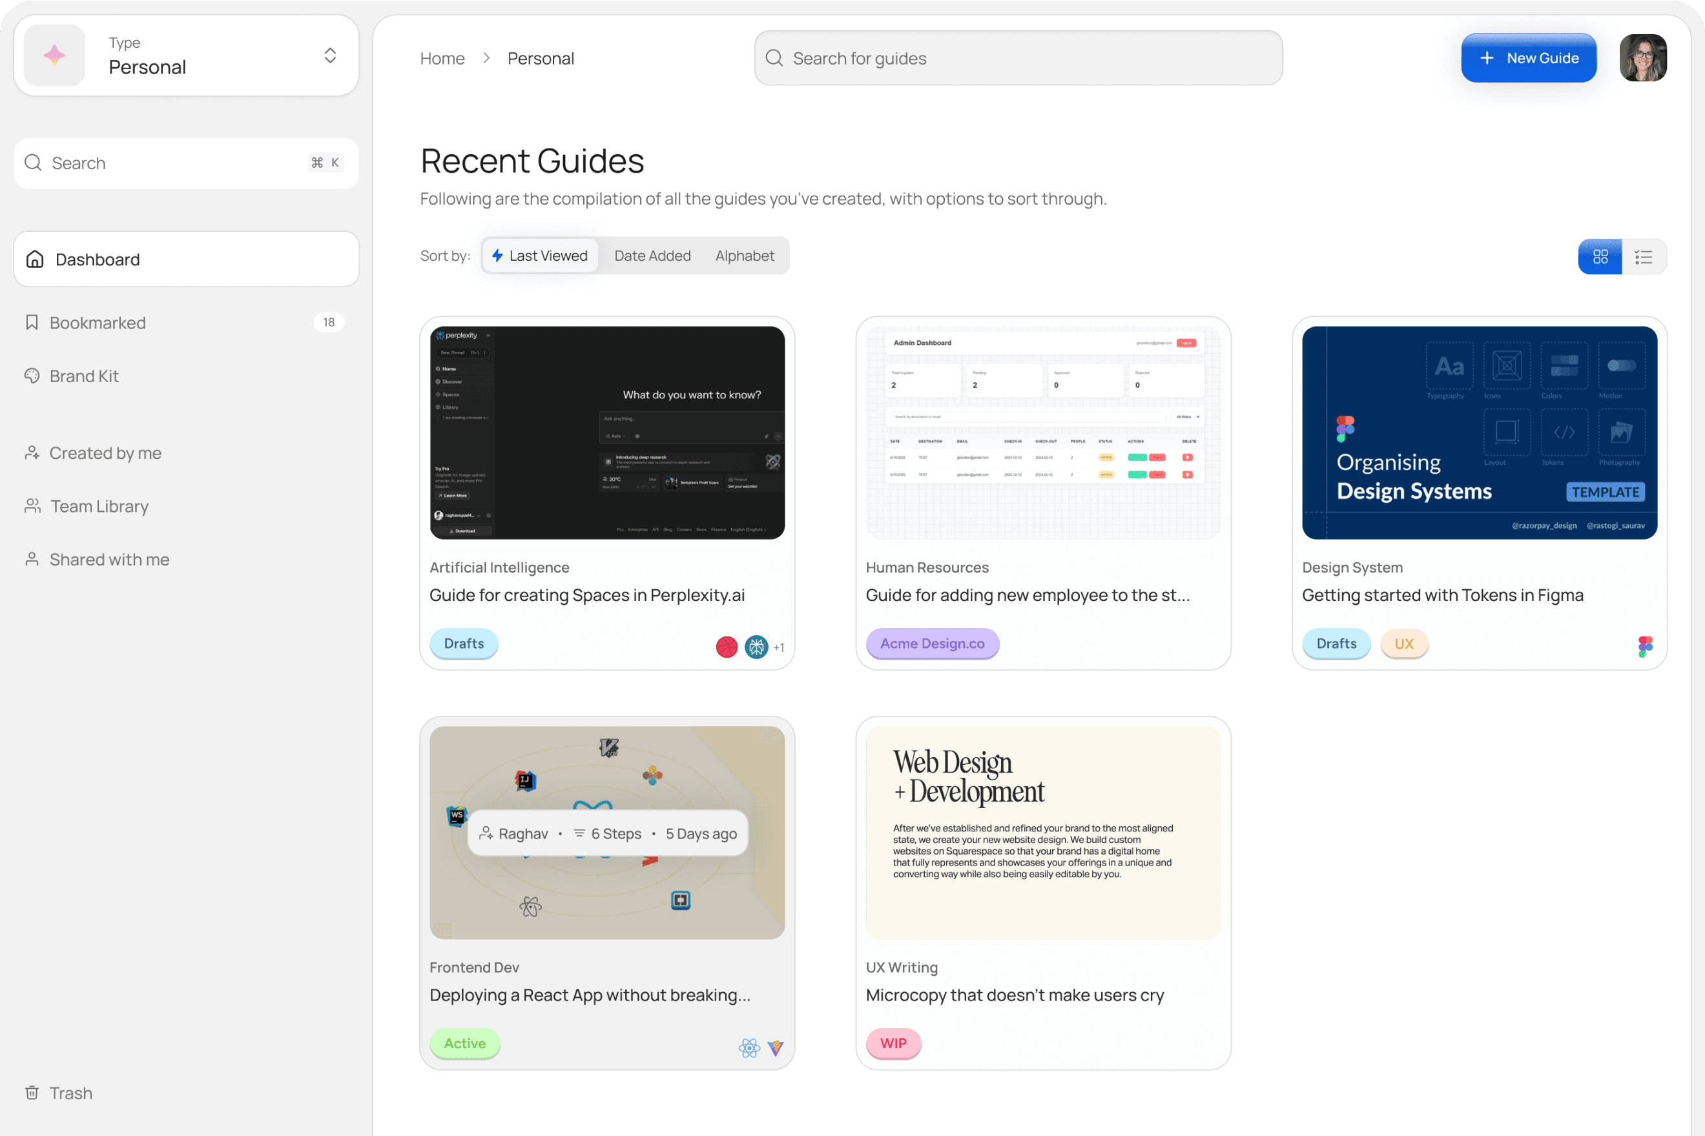
Task: Click the red Dribbble avatar on Perplexity card
Action: point(727,647)
